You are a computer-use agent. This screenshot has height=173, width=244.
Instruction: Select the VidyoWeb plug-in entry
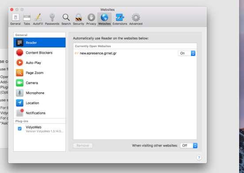(x=39, y=129)
